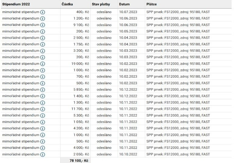Screen dimensions: 234x163
Task: Select the date 10.07.2023
Action: tap(128, 12)
